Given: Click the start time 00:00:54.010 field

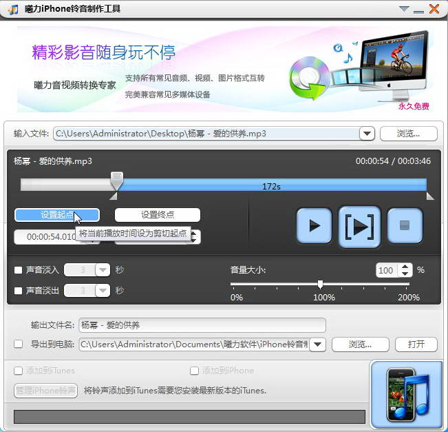Looking at the screenshot, I should pyautogui.click(x=52, y=237).
